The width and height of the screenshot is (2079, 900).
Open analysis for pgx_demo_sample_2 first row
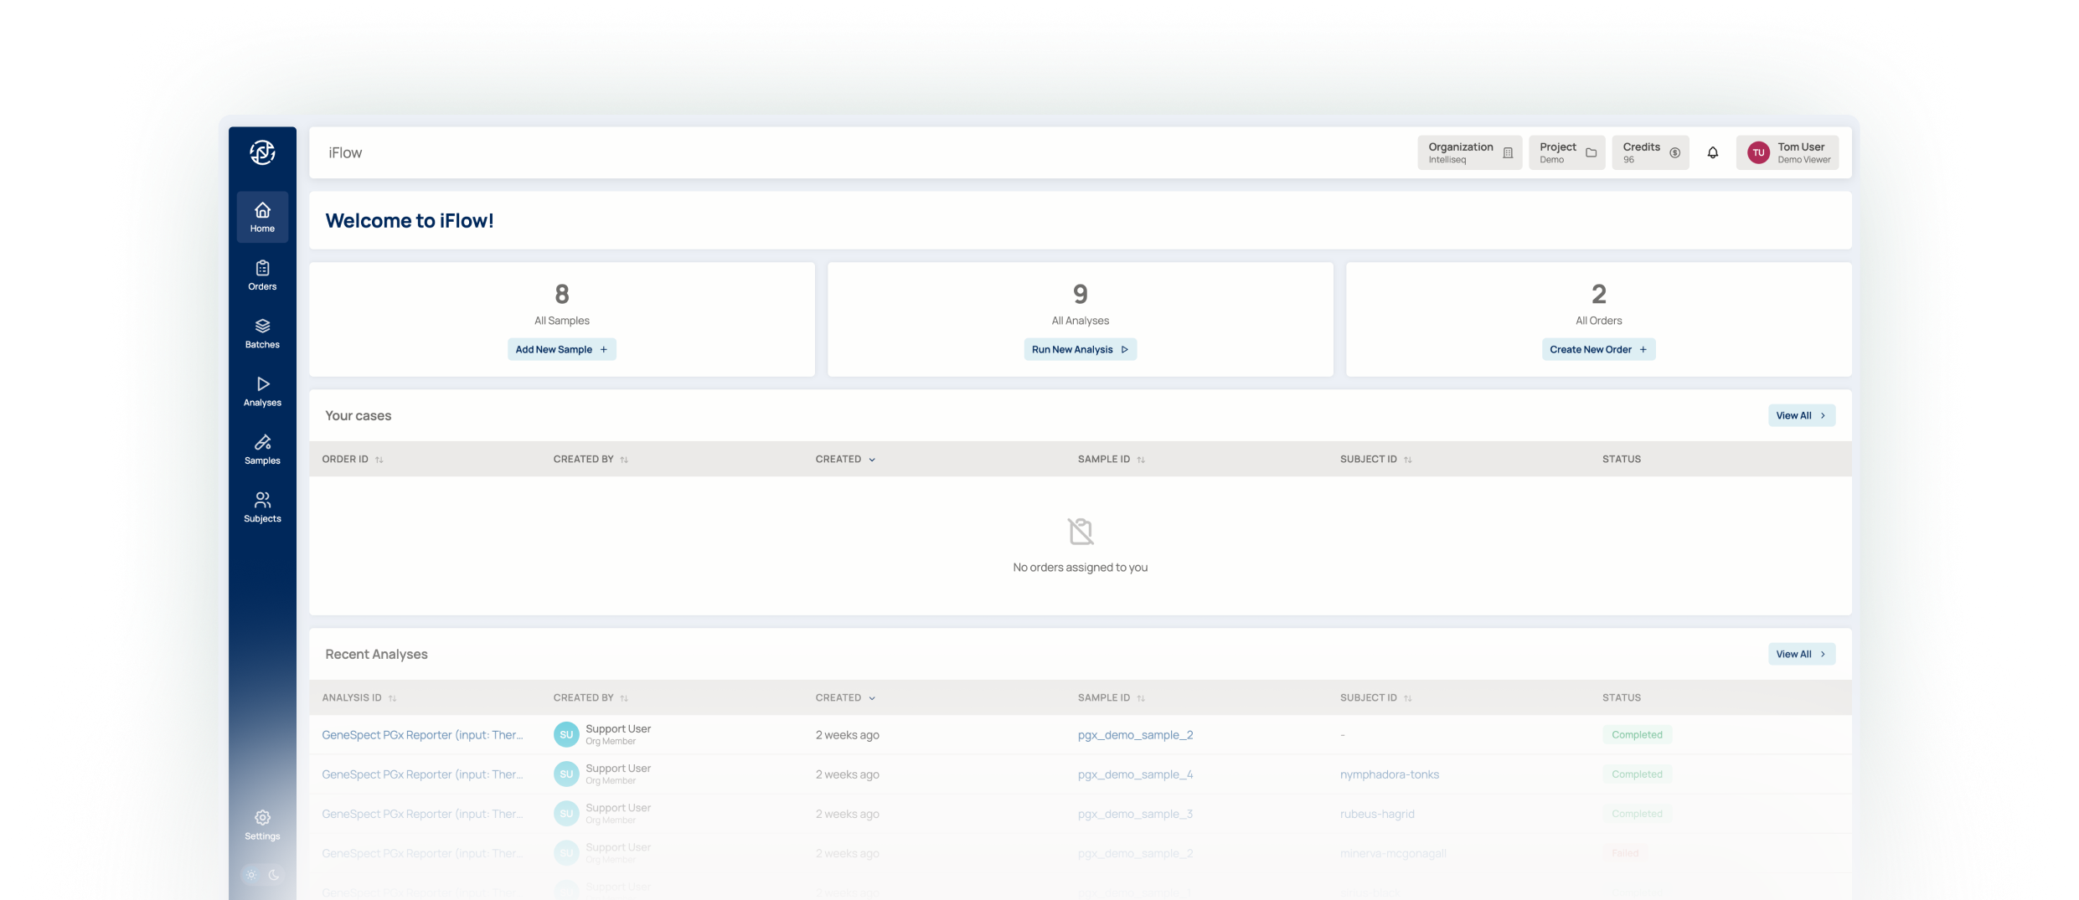coord(422,734)
